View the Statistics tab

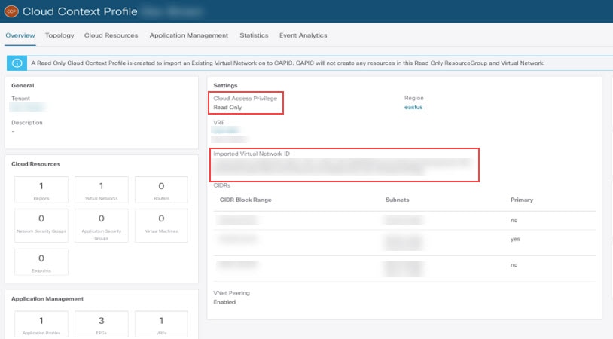coord(254,35)
